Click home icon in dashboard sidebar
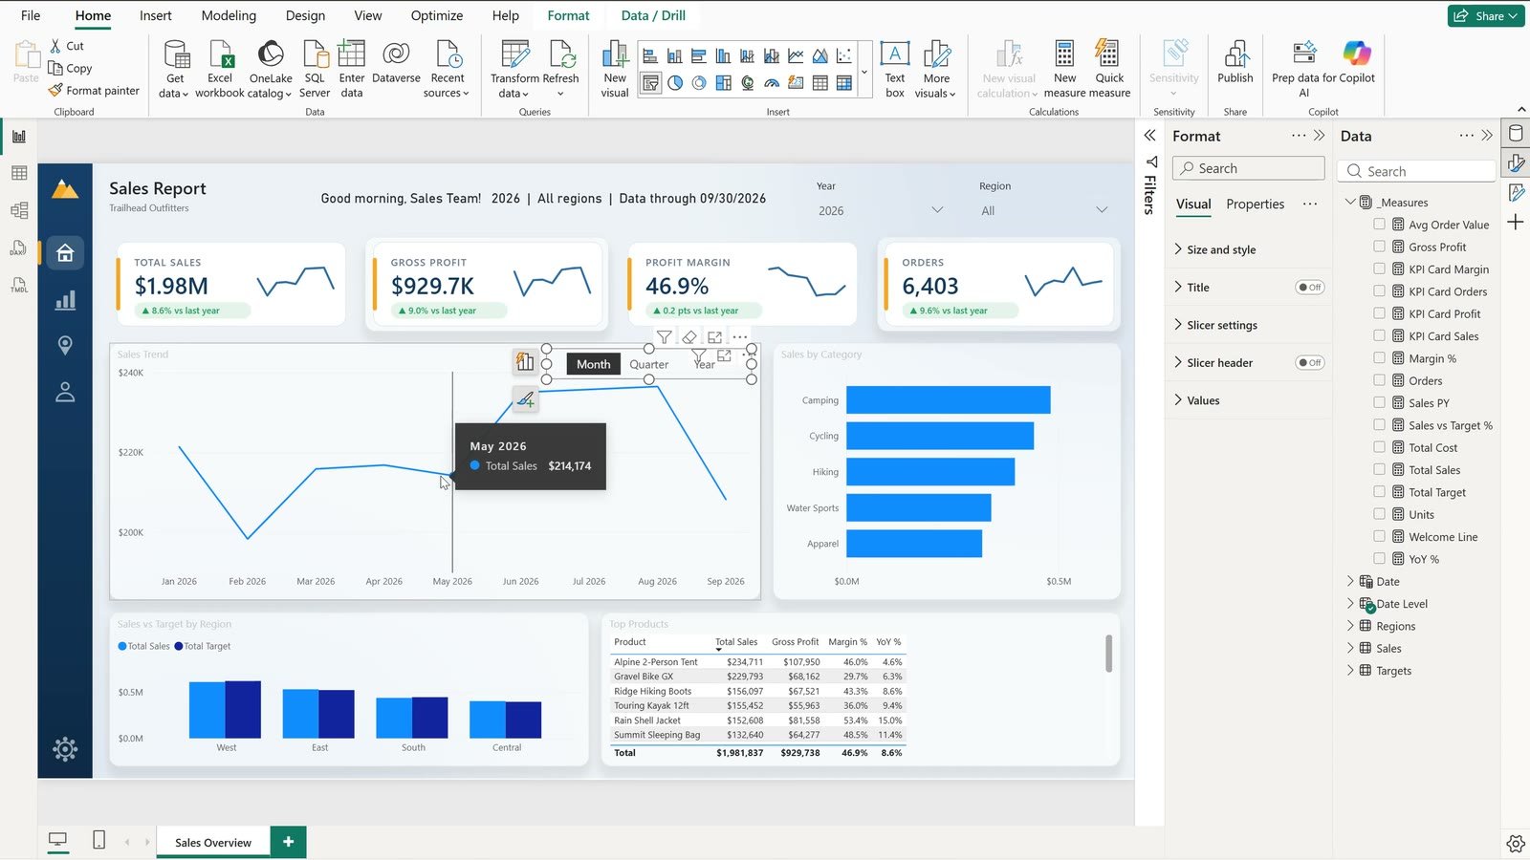 click(x=65, y=253)
